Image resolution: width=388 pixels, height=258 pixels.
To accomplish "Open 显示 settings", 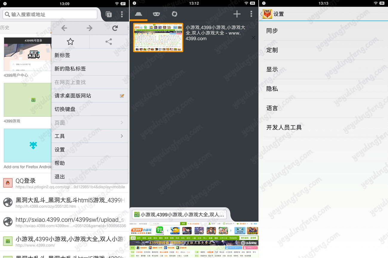I will pyautogui.click(x=323, y=69).
